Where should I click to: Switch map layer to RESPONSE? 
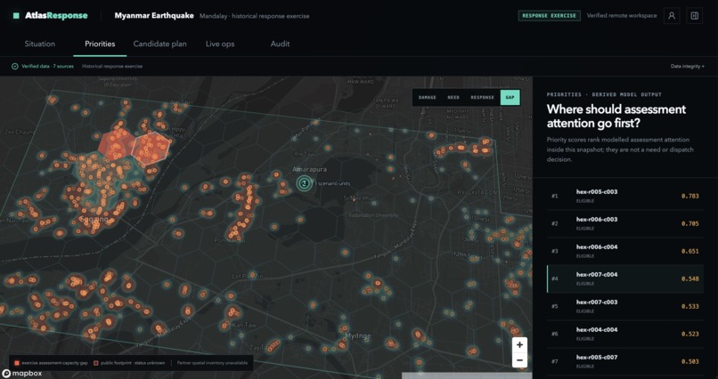(x=482, y=97)
